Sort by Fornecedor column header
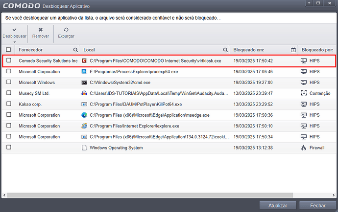The image size is (338, 212). 30,50
